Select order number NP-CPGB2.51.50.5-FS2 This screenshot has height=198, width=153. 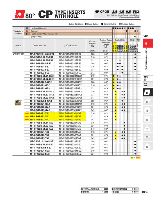[42, 54]
